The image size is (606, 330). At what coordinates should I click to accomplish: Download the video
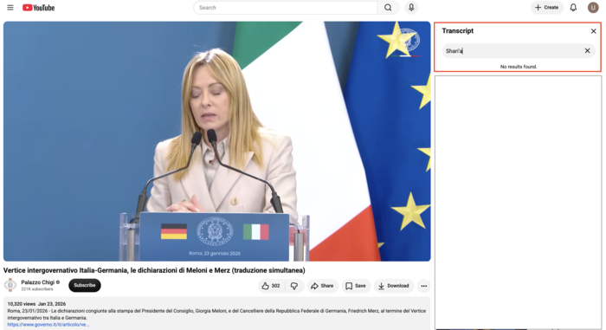click(x=393, y=286)
